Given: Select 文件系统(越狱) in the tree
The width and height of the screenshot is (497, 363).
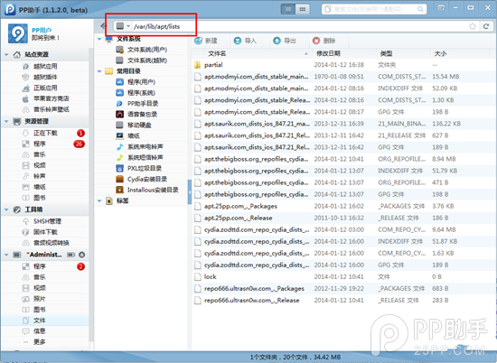Looking at the screenshot, I should 146,60.
